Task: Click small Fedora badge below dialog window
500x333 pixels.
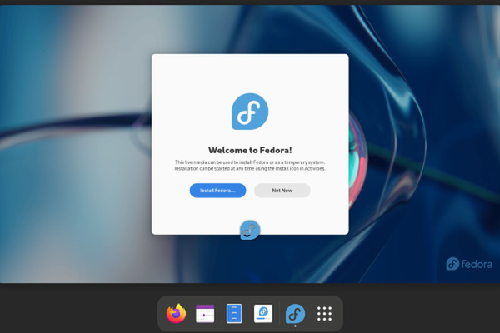Action: [250, 230]
